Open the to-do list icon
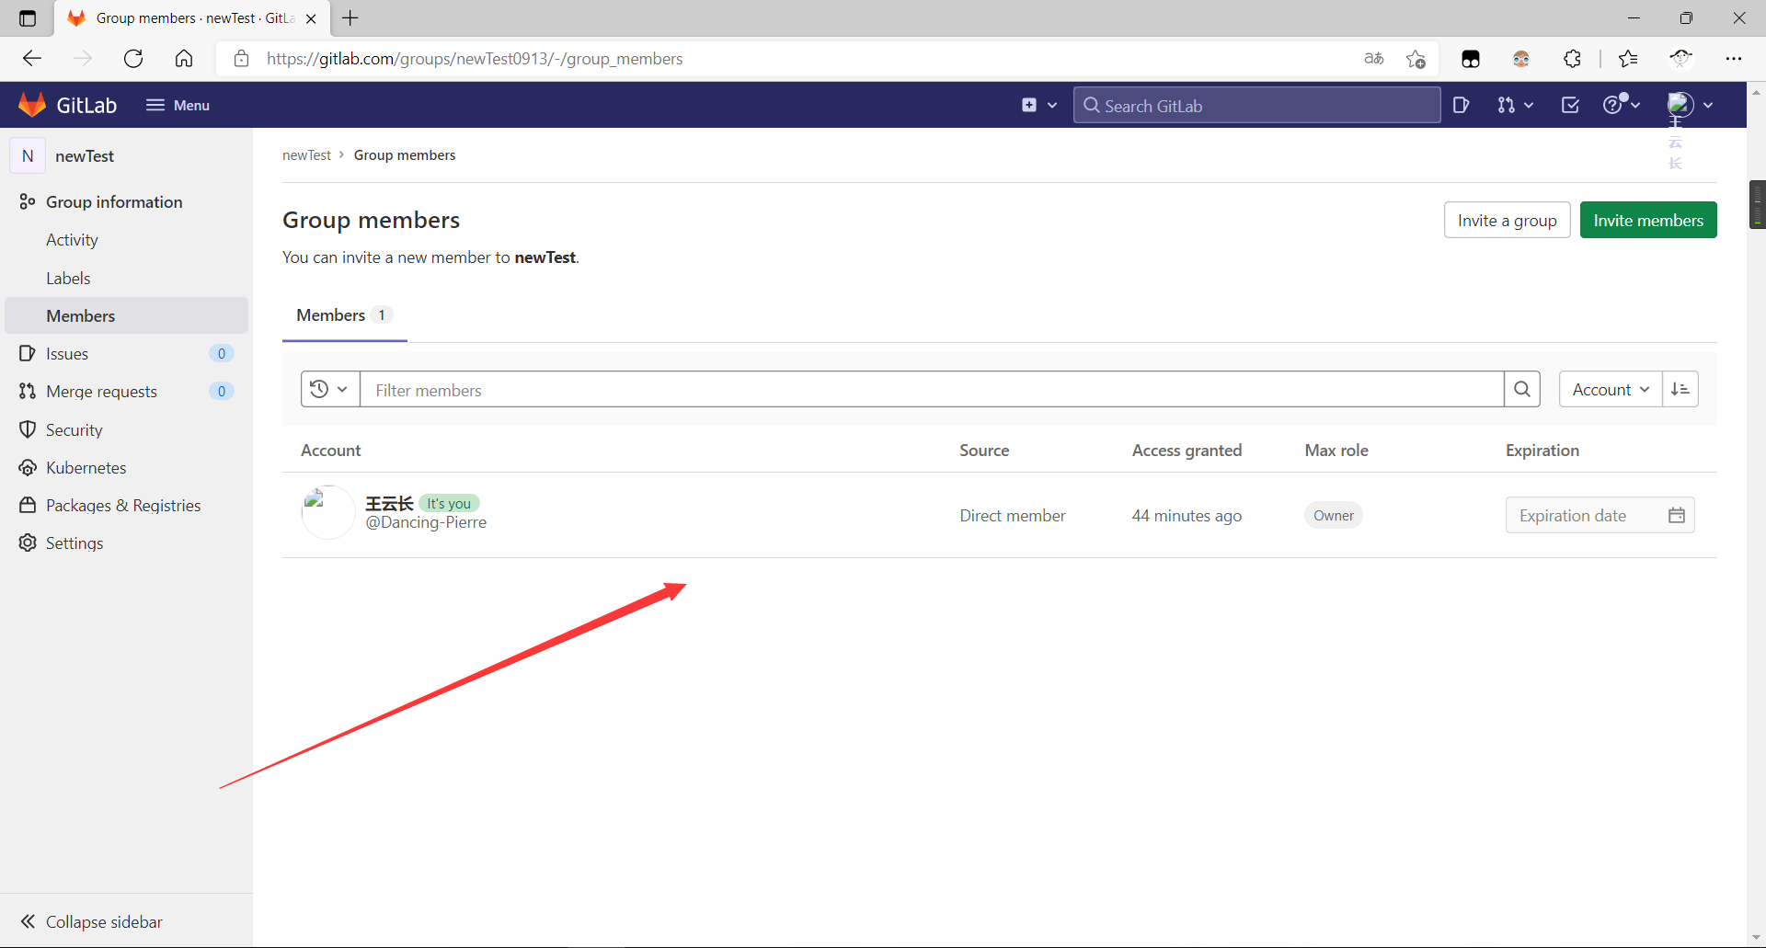 1570,105
